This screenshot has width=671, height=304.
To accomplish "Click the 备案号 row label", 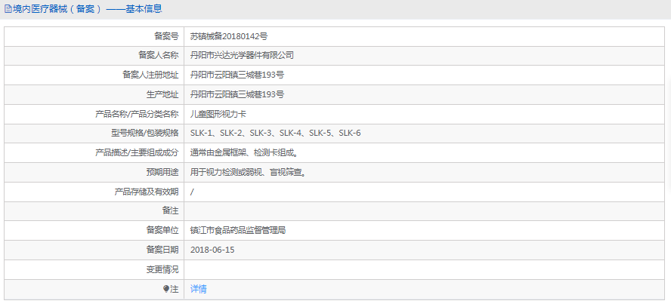I will click(x=166, y=35).
